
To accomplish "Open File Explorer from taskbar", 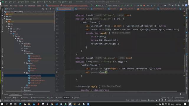I will (x=29, y=104).
